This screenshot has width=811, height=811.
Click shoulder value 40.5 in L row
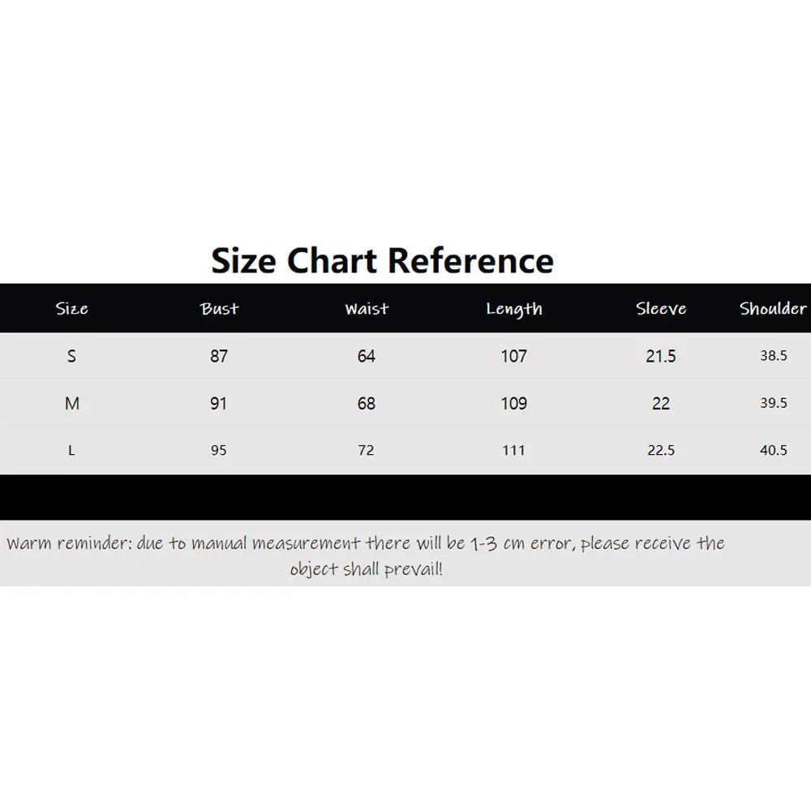(x=773, y=450)
